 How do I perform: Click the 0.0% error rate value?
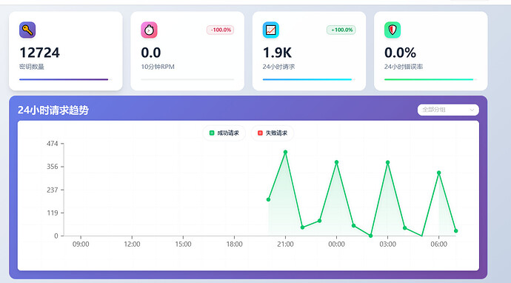pyautogui.click(x=400, y=53)
